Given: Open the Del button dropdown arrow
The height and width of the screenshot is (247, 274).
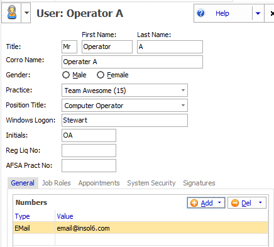Looking at the screenshot, I should click(260, 202).
